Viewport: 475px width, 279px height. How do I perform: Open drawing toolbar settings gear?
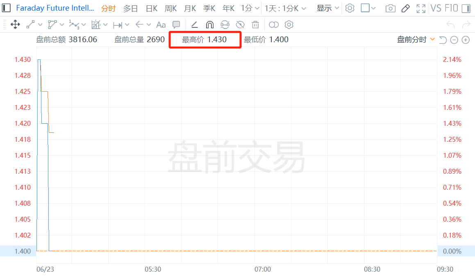point(289,25)
